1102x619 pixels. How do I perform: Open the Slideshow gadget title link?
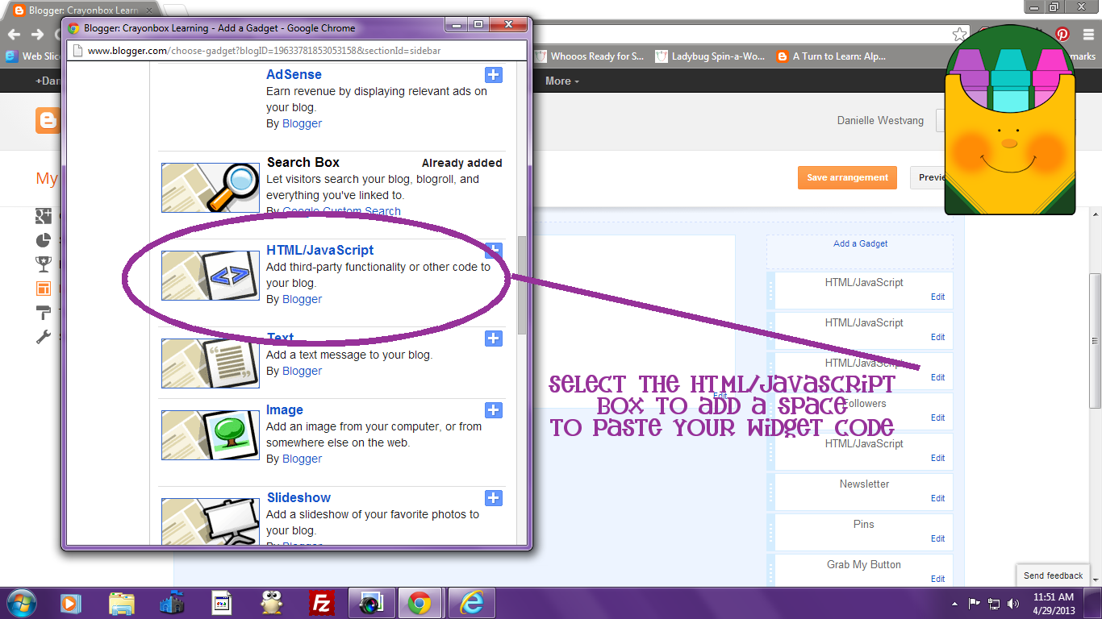pyautogui.click(x=298, y=497)
